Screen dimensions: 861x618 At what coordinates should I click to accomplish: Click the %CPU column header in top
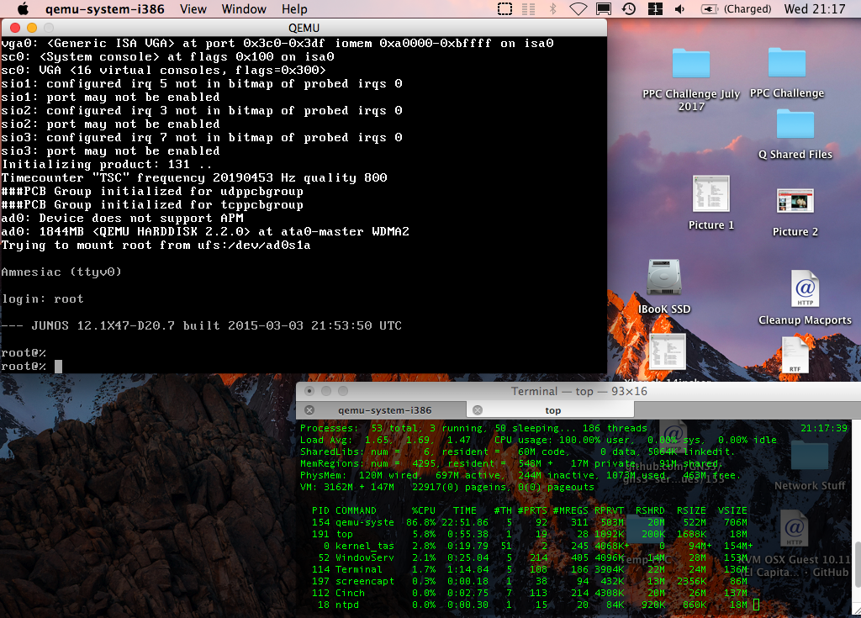click(x=424, y=510)
